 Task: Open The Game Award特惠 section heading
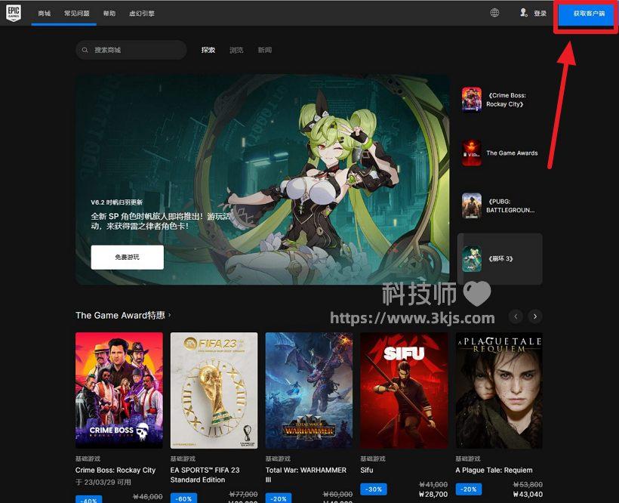(123, 316)
